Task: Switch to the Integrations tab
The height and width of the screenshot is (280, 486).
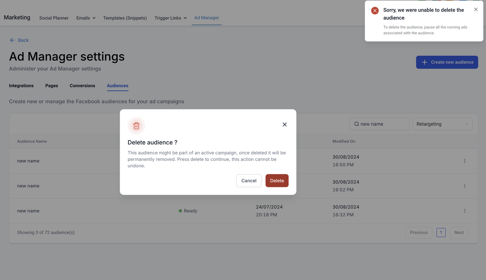Action: pos(21,86)
